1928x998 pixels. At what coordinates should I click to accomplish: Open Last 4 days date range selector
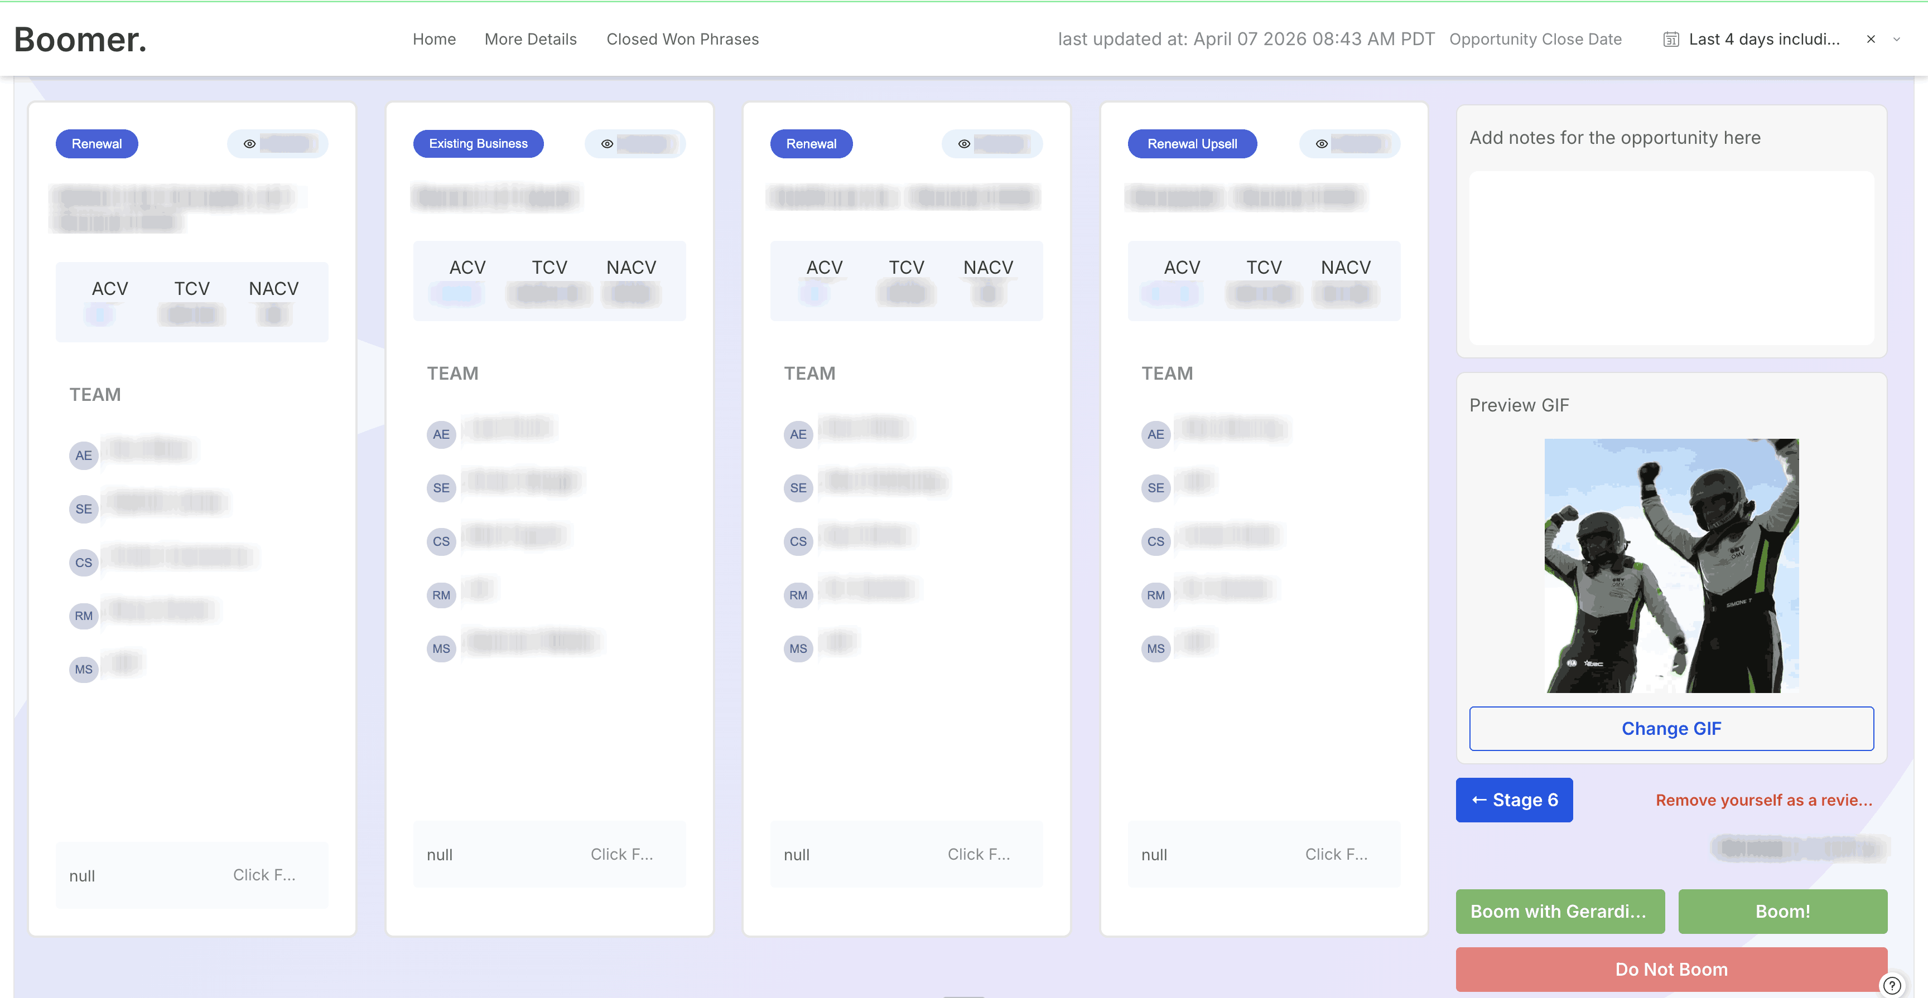tap(1763, 40)
